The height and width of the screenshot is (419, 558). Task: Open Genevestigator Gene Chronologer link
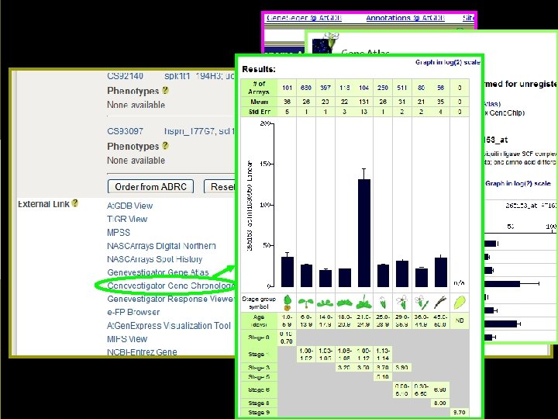click(170, 286)
